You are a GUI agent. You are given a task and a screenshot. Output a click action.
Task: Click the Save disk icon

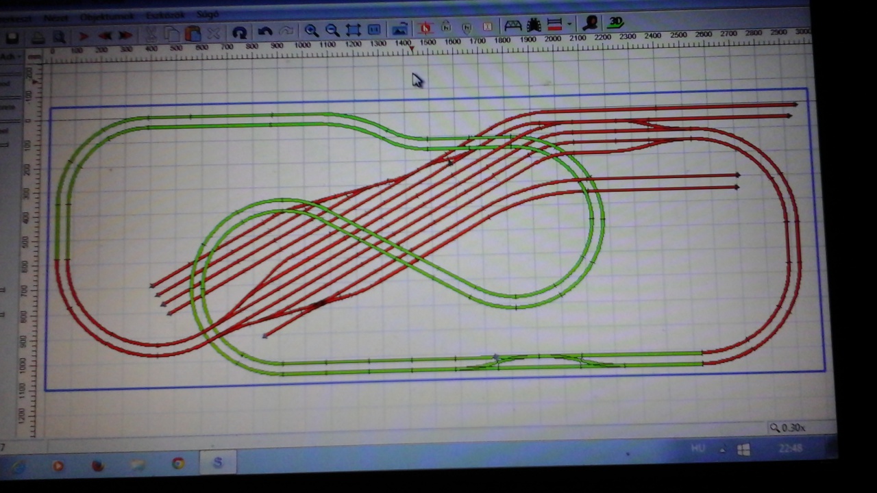[x=12, y=37]
